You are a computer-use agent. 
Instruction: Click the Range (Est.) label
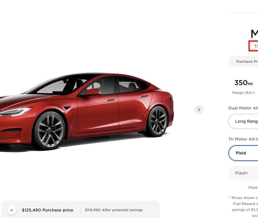click(x=243, y=93)
